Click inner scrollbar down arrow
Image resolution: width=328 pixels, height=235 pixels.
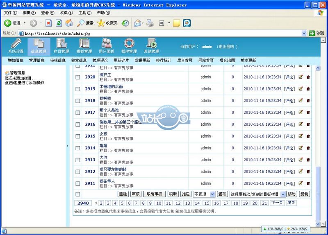(318, 224)
